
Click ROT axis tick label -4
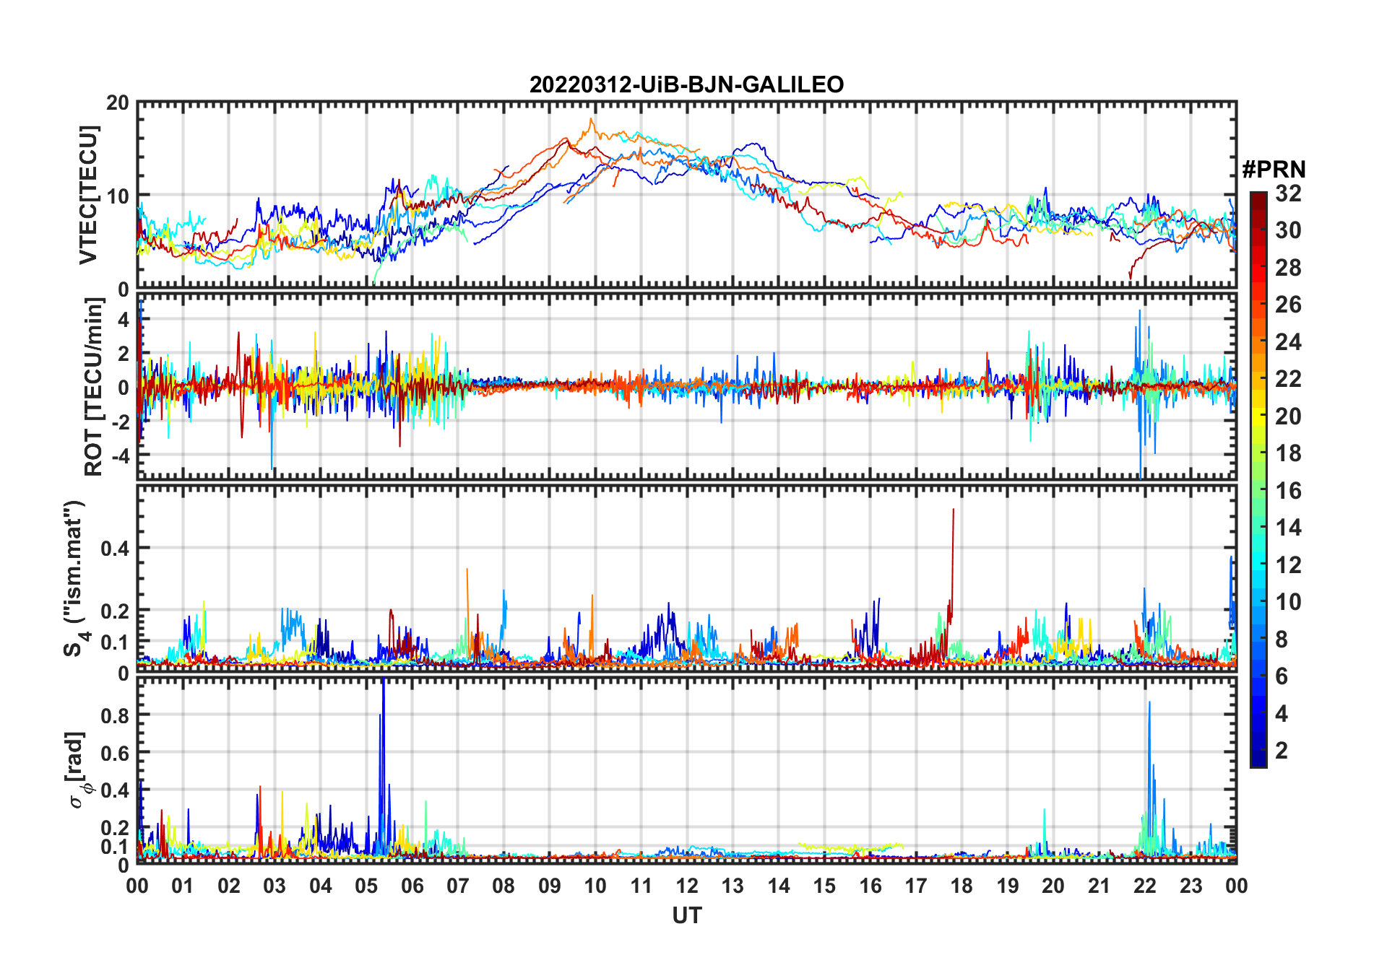pos(119,455)
